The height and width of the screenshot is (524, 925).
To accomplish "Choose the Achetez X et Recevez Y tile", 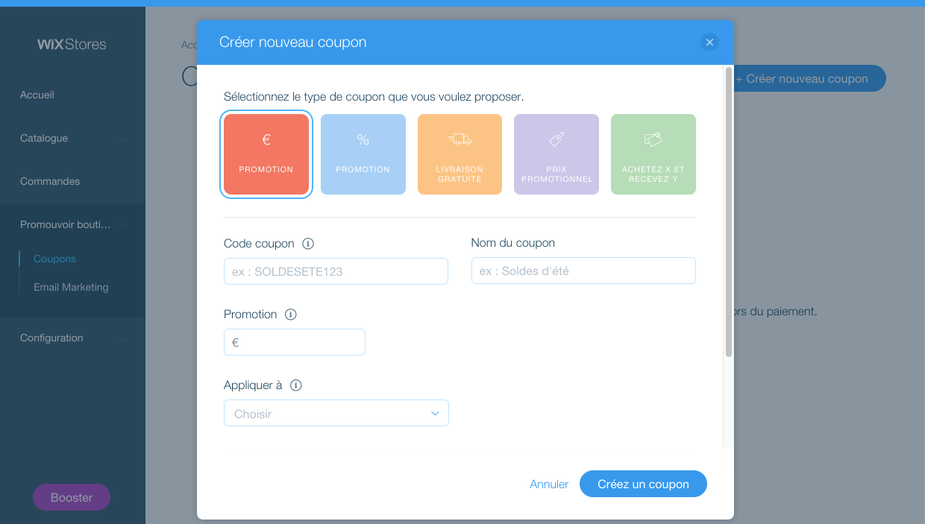I will click(x=653, y=154).
